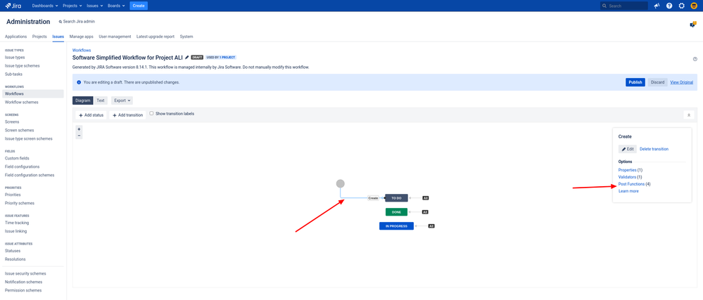
Task: Publish the workflow draft
Action: [x=635, y=82]
